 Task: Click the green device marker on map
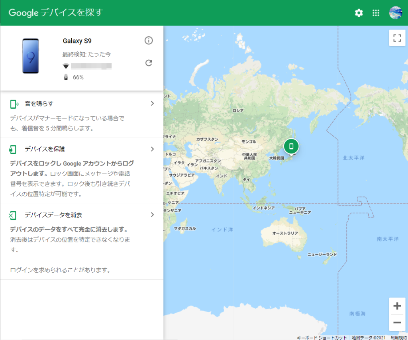click(291, 147)
